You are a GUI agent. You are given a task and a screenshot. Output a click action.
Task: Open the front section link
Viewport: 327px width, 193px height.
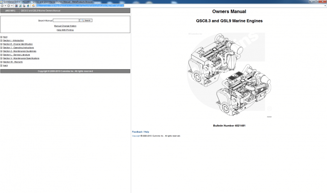pyautogui.click(x=5, y=37)
